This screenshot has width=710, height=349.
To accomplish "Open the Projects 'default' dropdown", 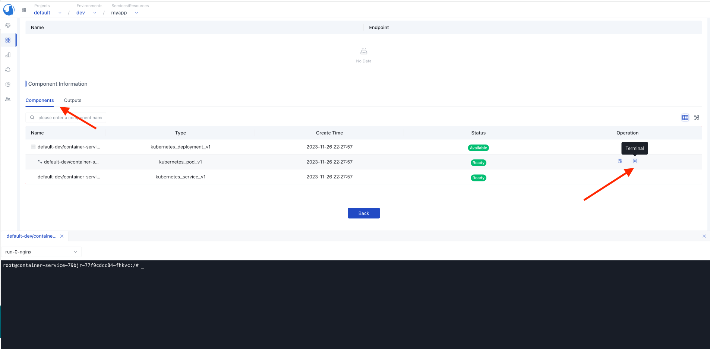I will 48,13.
